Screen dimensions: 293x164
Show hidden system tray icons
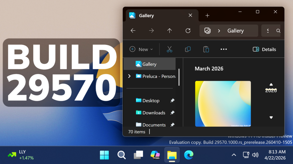click(x=234, y=155)
